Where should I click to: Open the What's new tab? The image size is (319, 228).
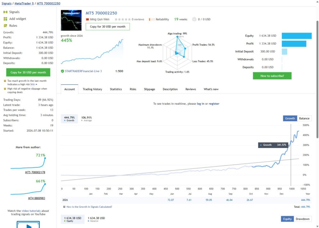click(x=211, y=89)
